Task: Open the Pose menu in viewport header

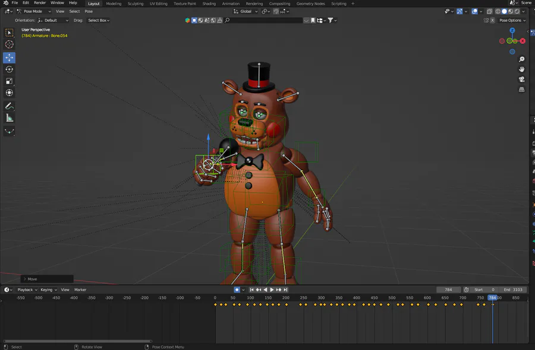Action: pos(89,11)
